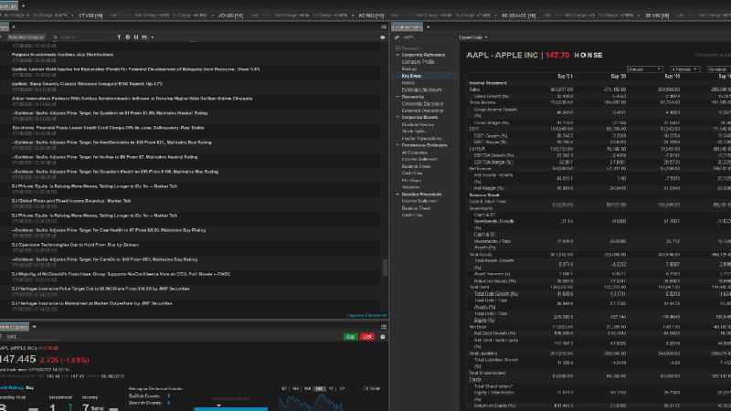Open the Important Disclosures link
Viewport: 731px width, 411px height.
tap(366, 315)
